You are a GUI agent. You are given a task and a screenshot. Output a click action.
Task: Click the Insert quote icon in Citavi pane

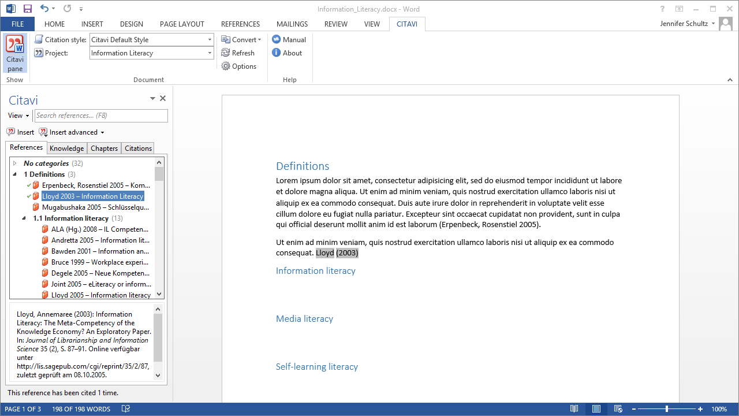(11, 132)
